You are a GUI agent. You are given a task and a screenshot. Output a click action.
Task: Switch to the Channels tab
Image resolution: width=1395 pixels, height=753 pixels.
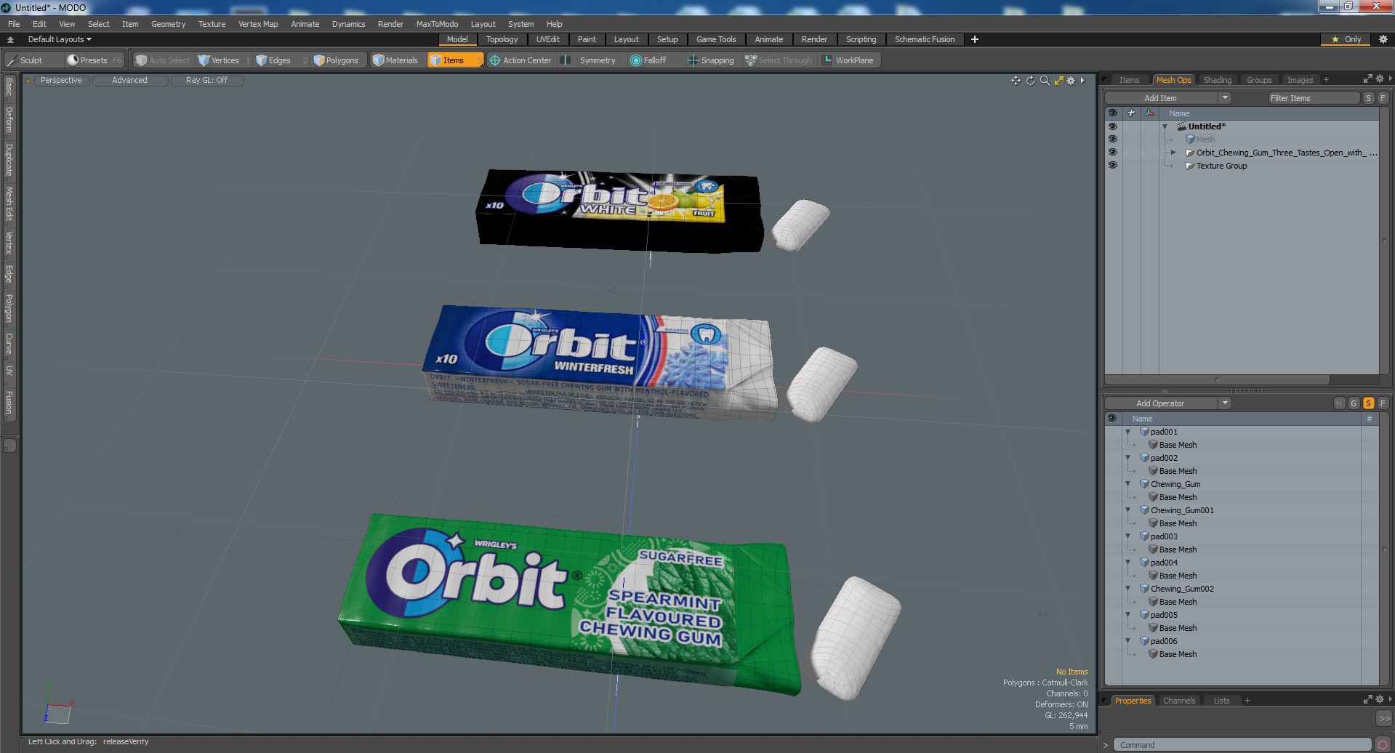click(x=1178, y=701)
